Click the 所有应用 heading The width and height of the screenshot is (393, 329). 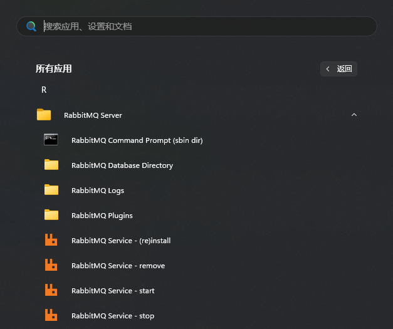[54, 69]
